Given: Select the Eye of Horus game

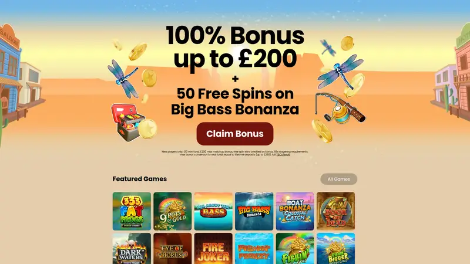Looking at the screenshot, I should pyautogui.click(x=173, y=249).
